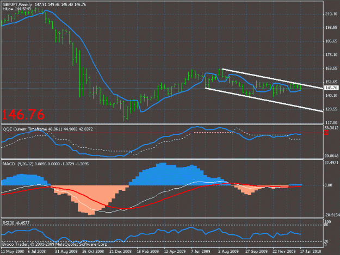340x255 pixels.
Task: Select the 21 Dec 2008 date label
Action: (x=121, y=251)
